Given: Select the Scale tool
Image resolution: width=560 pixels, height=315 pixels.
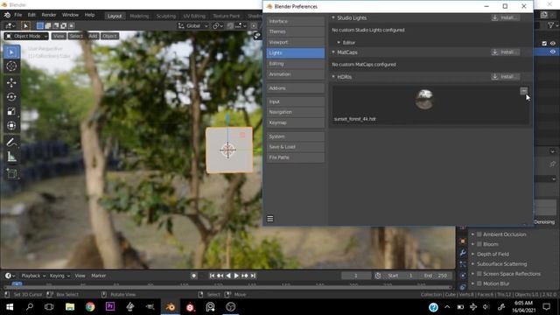Looking at the screenshot, I should point(11,111).
